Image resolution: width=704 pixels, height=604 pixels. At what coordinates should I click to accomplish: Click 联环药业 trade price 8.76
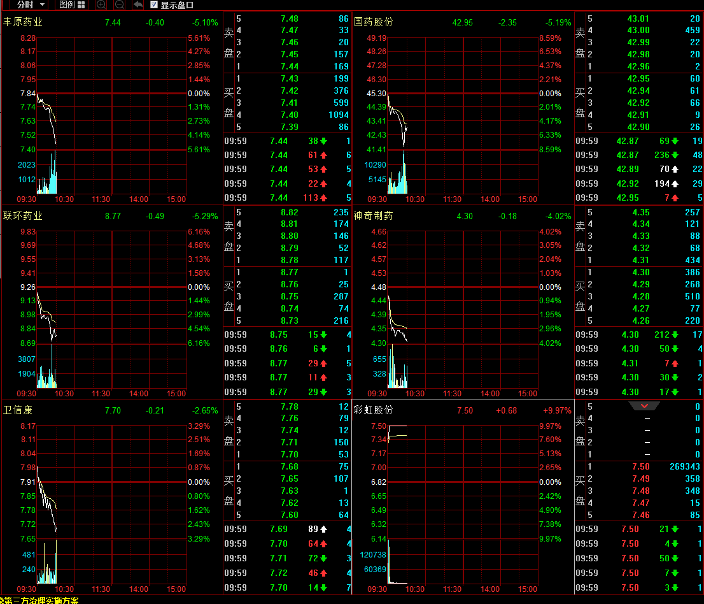[x=279, y=349]
